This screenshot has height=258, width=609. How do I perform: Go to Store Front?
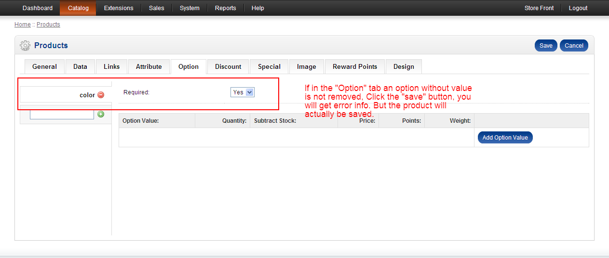click(539, 8)
